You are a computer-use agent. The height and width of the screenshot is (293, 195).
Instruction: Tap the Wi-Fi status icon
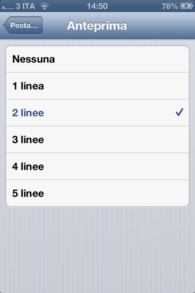point(45,6)
